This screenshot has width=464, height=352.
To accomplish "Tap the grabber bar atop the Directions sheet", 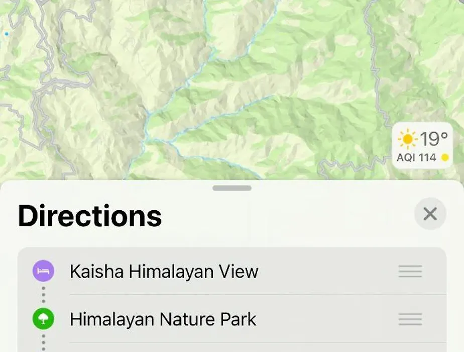I will click(232, 188).
